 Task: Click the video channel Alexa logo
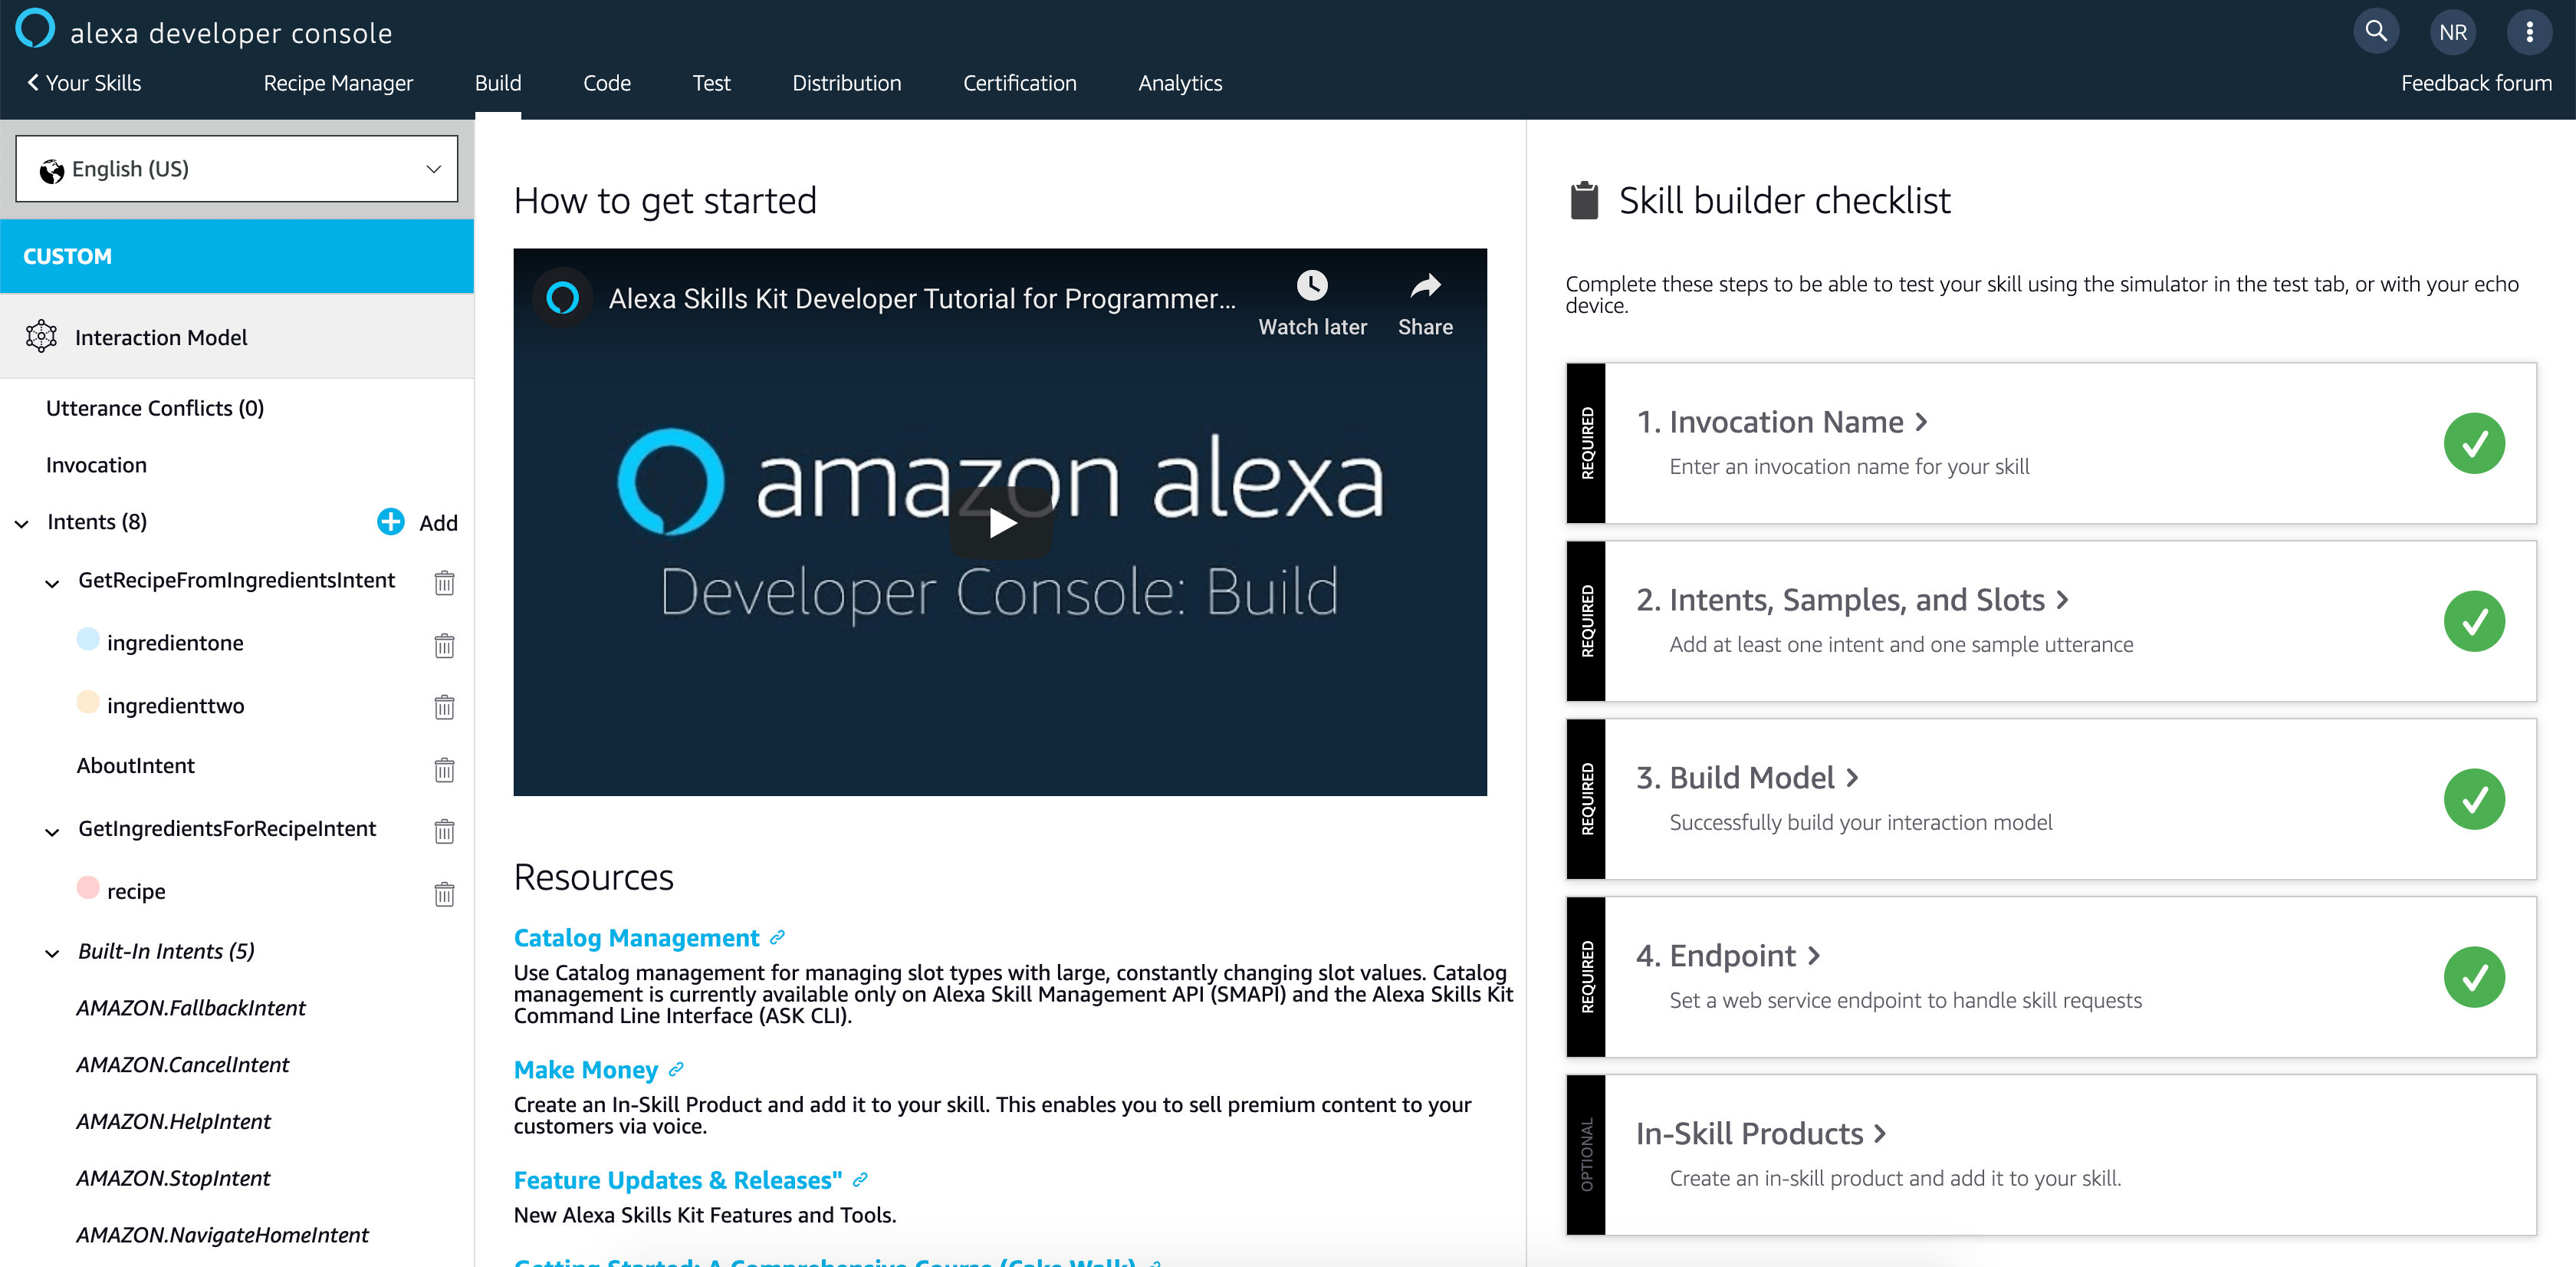click(562, 297)
